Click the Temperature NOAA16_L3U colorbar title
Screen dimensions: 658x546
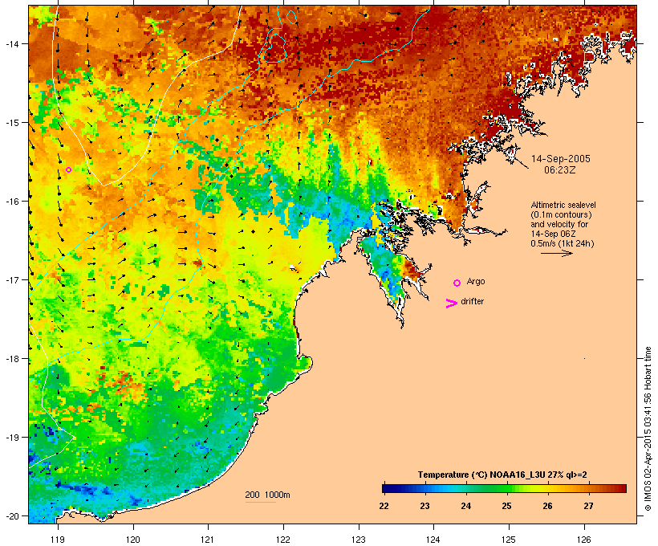tap(502, 475)
